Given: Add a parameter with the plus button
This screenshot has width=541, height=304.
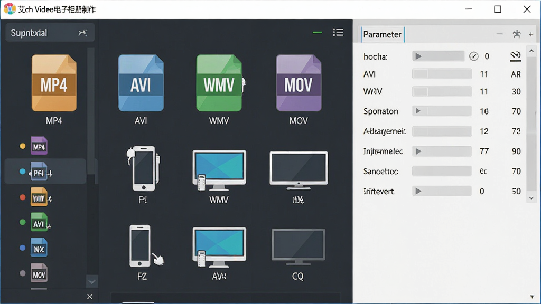Looking at the screenshot, I should [x=531, y=34].
